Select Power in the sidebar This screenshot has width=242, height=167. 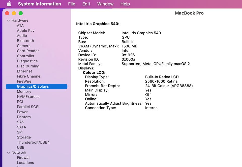22,112
